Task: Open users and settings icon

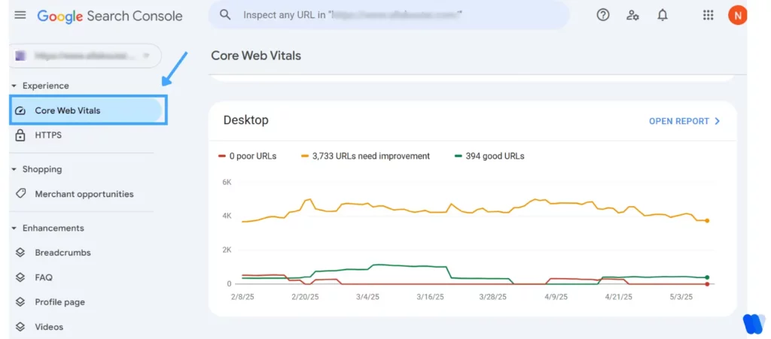Action: (632, 15)
